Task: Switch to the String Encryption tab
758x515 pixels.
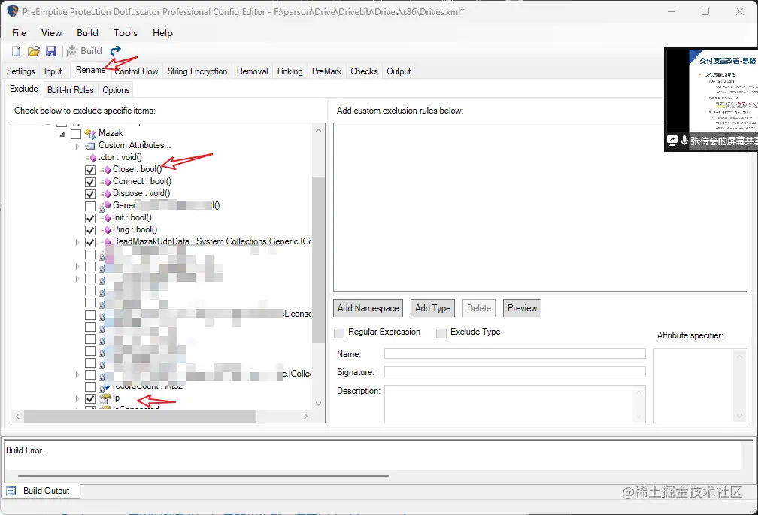Action: (x=197, y=71)
